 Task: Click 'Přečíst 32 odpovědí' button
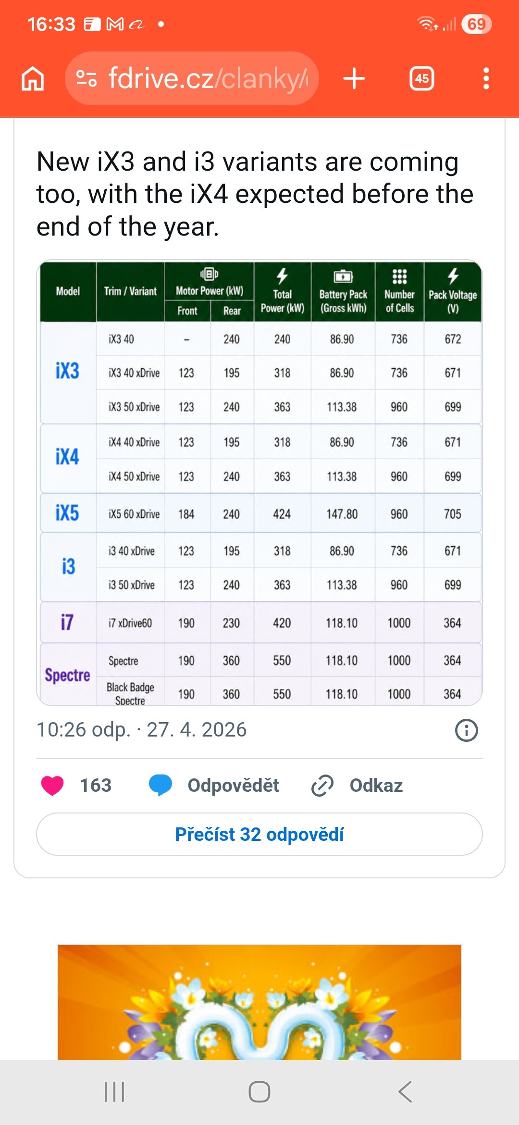pyautogui.click(x=259, y=834)
